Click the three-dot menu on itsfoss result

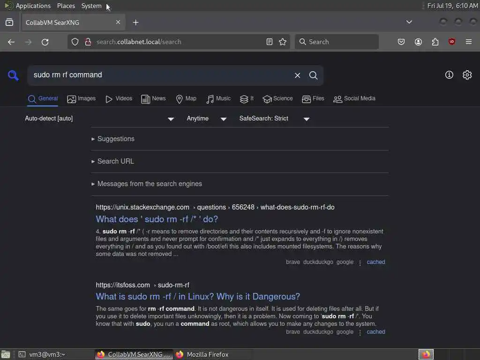tap(360, 332)
